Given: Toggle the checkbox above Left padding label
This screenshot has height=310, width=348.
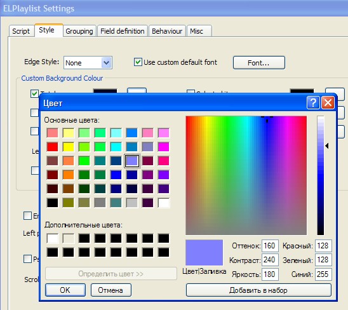Looking at the screenshot, I should pos(27,215).
